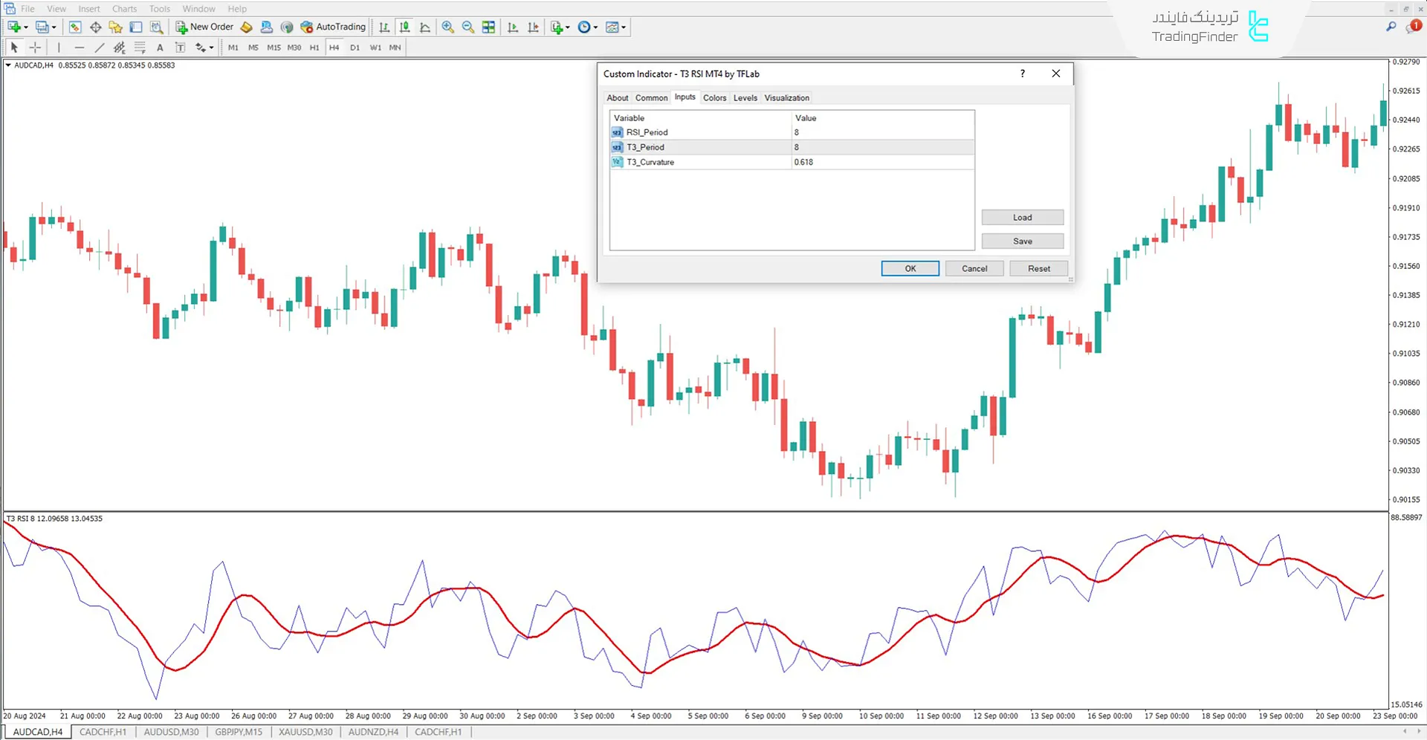Switch chart to Candlestick view

point(405,27)
